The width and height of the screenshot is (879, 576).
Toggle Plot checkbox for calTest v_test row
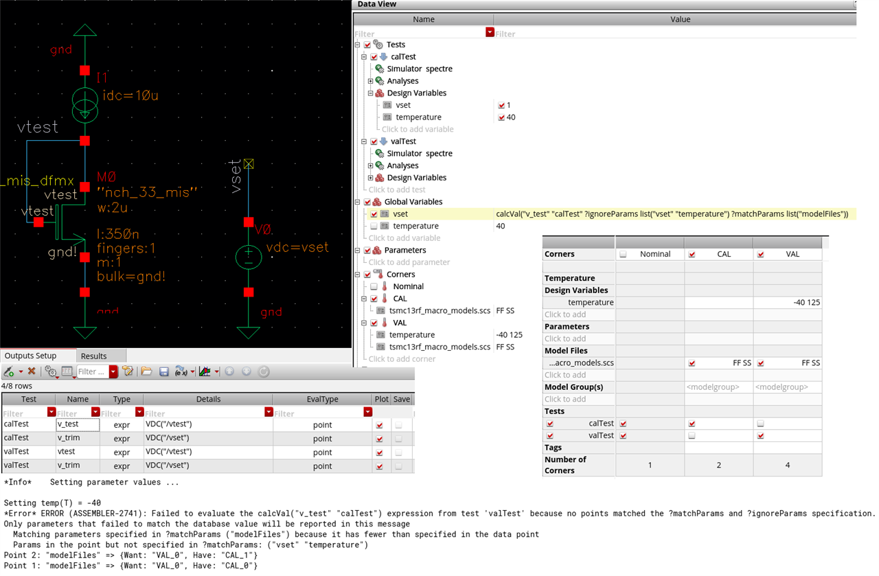[x=380, y=425]
